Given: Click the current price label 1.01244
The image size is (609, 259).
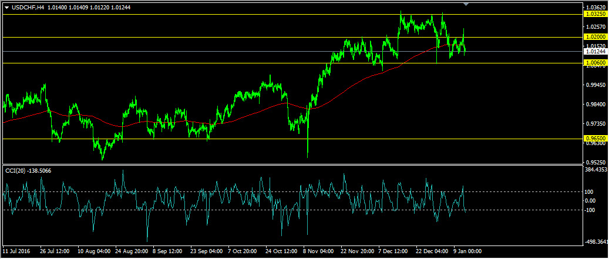Looking at the screenshot, I should pos(595,51).
